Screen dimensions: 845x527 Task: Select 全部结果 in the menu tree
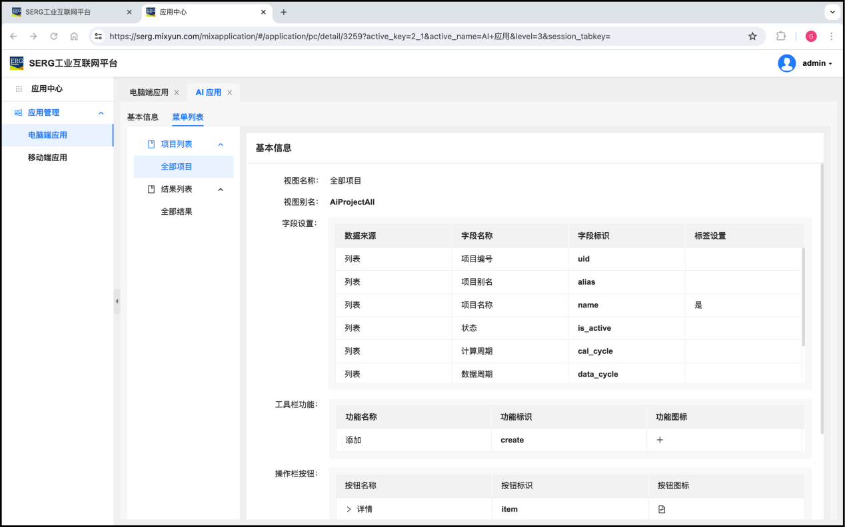[x=177, y=212]
